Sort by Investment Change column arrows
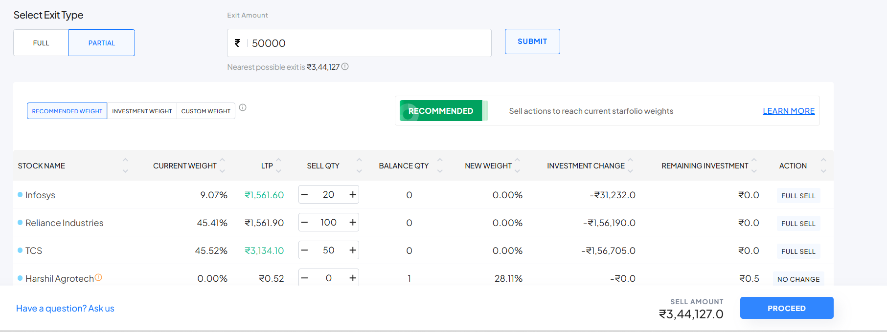 pos(630,166)
